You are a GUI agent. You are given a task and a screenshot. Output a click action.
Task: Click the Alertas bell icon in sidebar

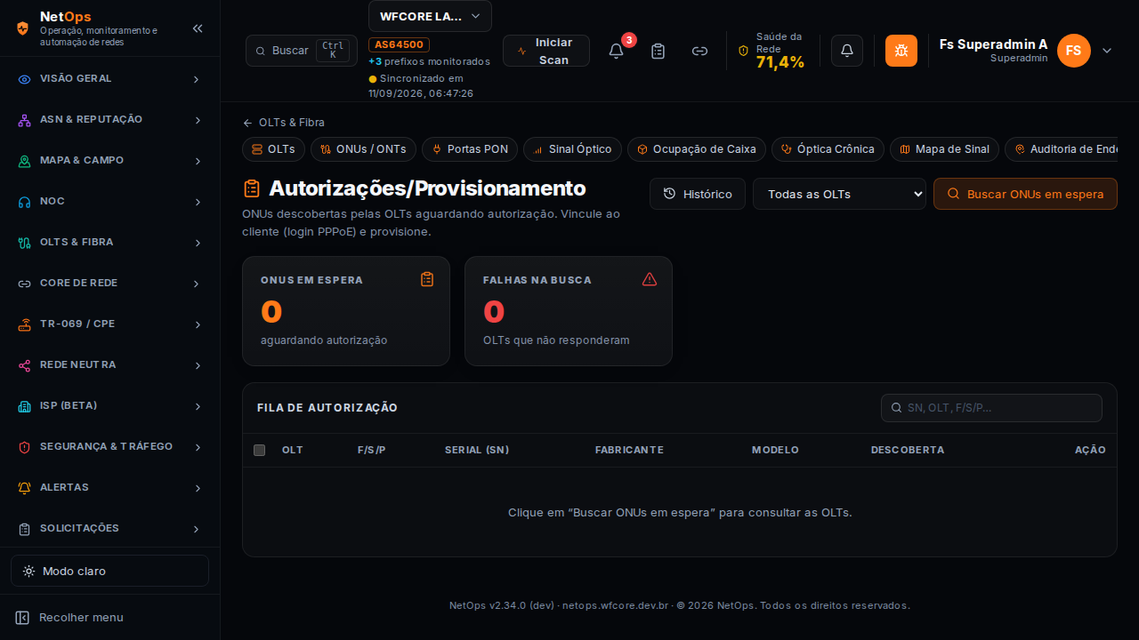tap(25, 488)
